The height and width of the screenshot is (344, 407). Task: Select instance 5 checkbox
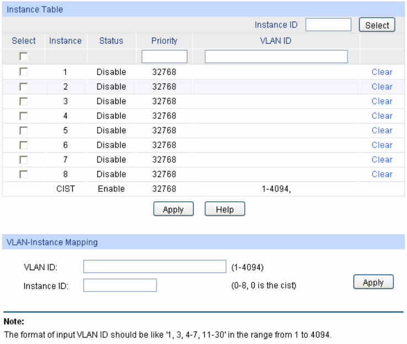pos(24,130)
